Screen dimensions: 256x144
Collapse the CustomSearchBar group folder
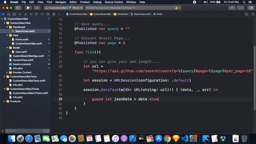(x=4, y=23)
